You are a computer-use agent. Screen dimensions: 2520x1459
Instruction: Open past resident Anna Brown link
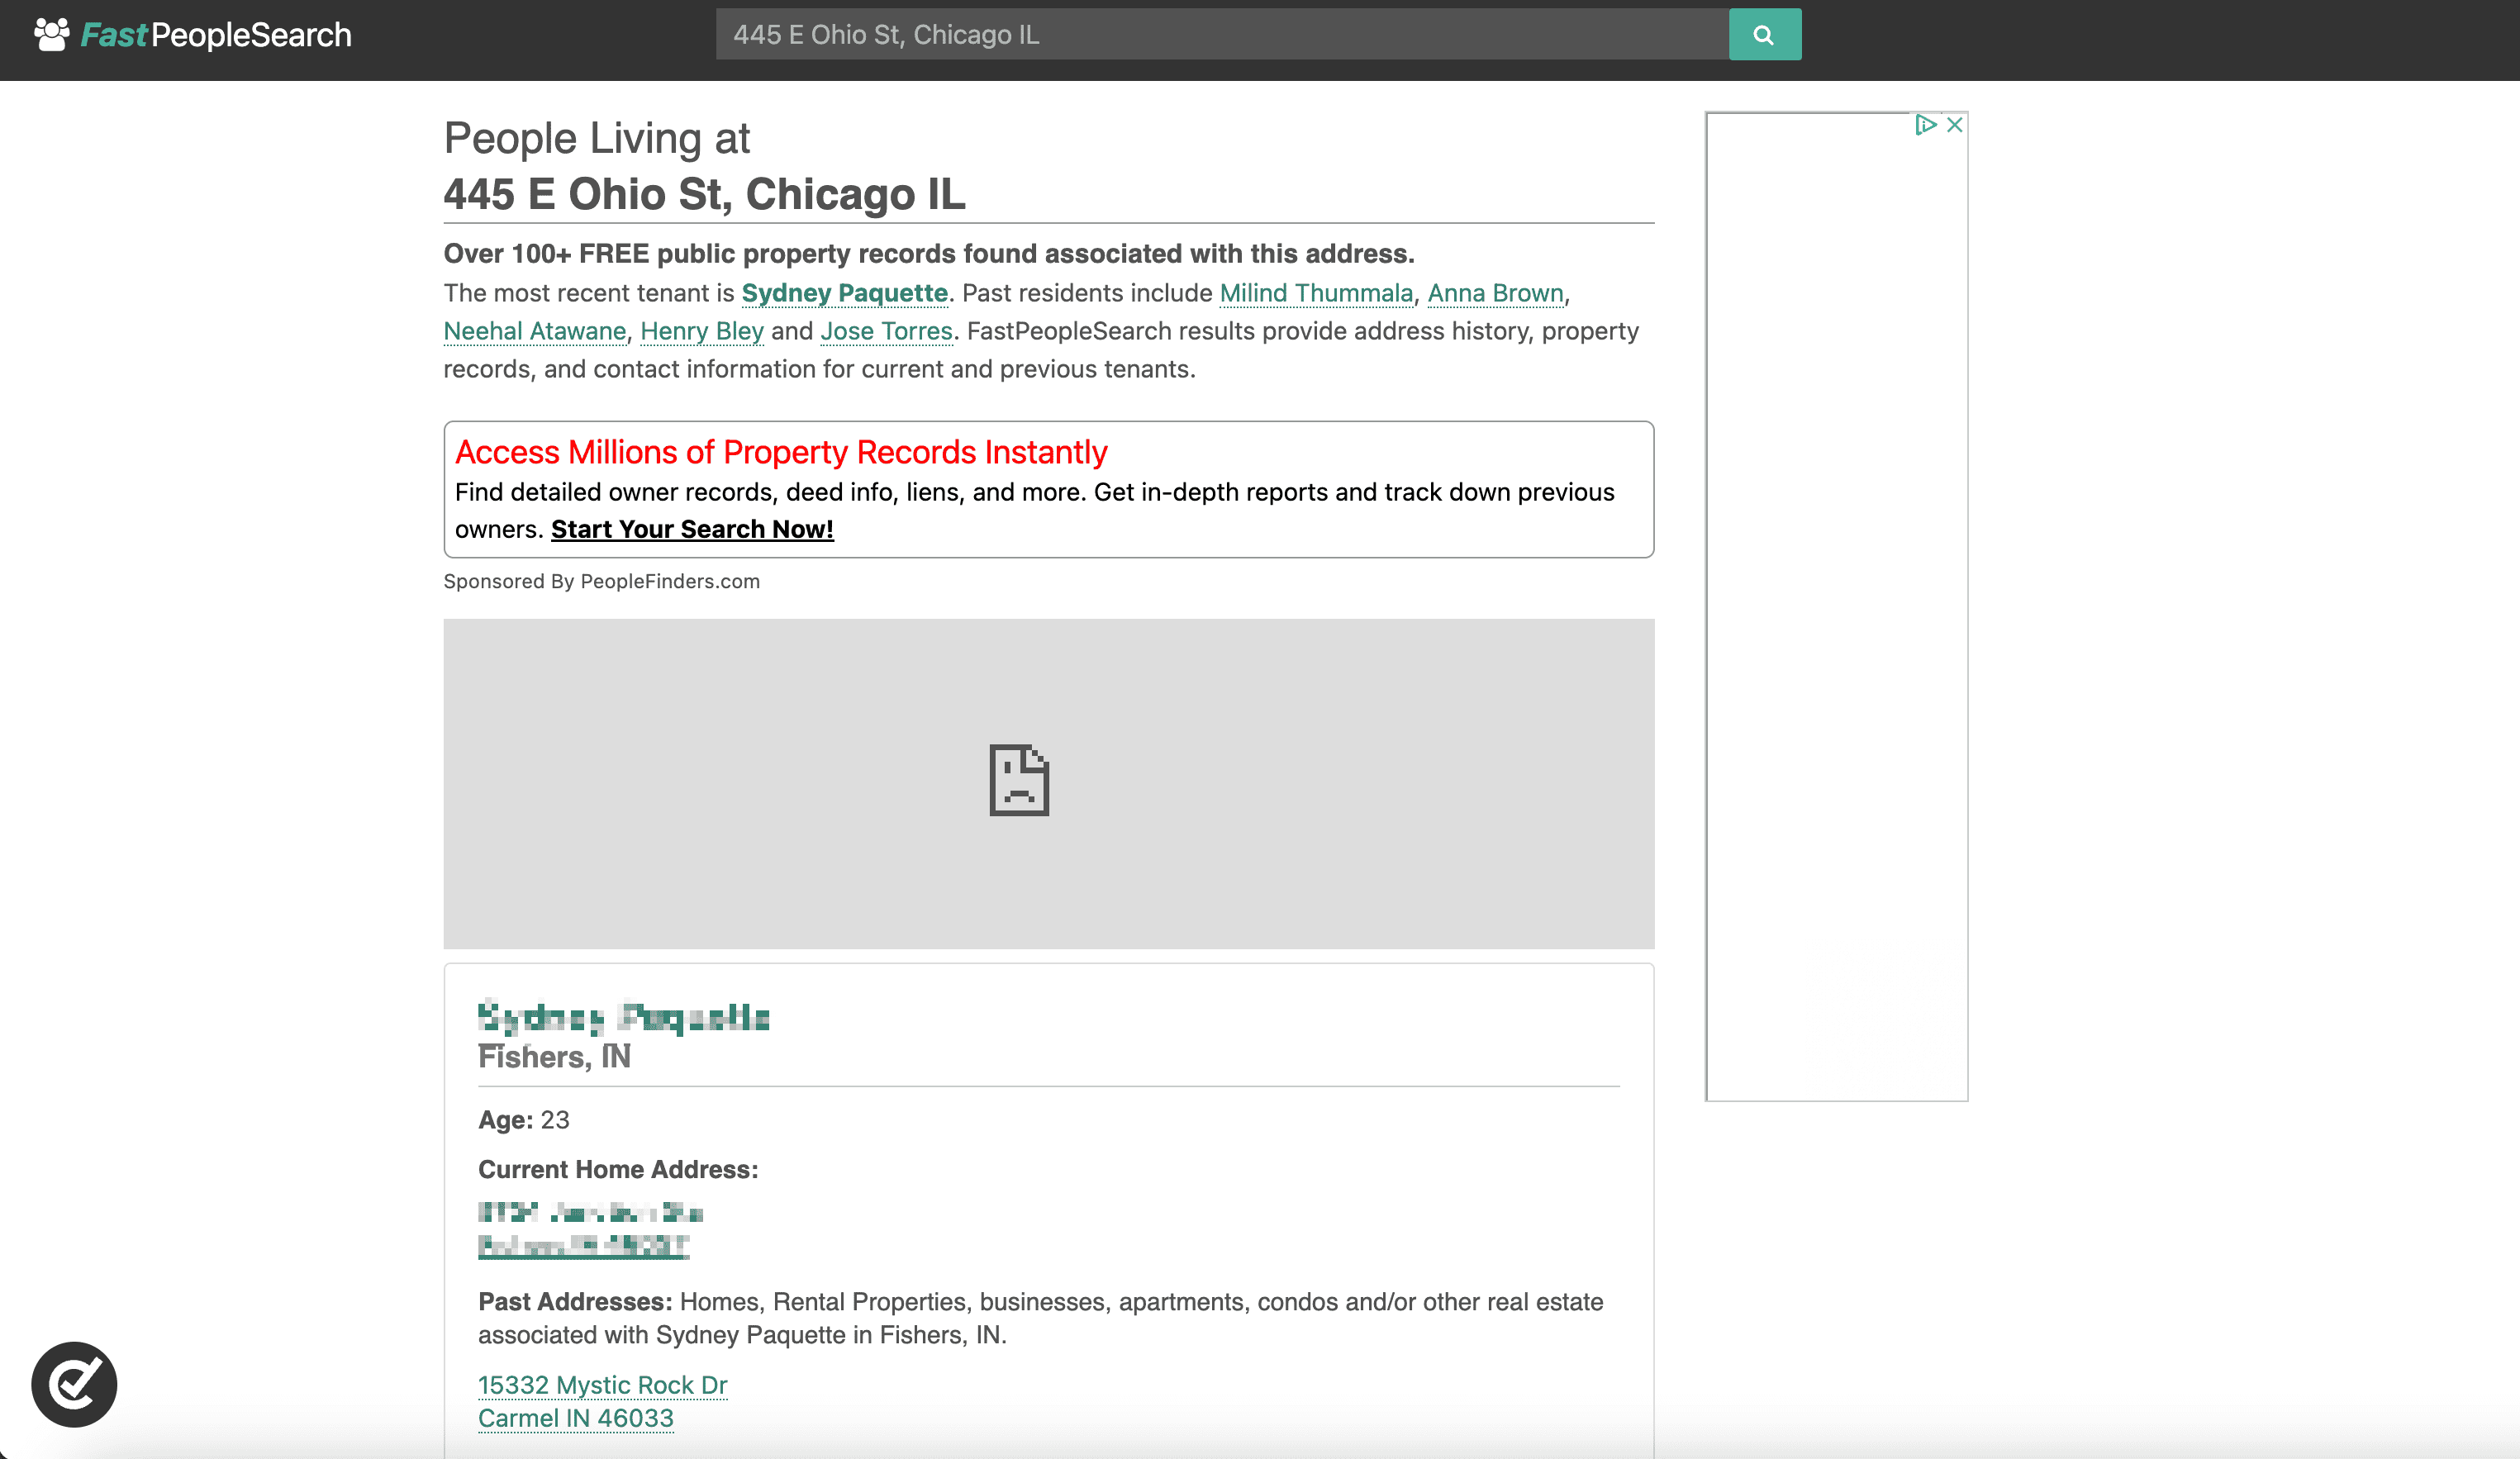point(1494,293)
